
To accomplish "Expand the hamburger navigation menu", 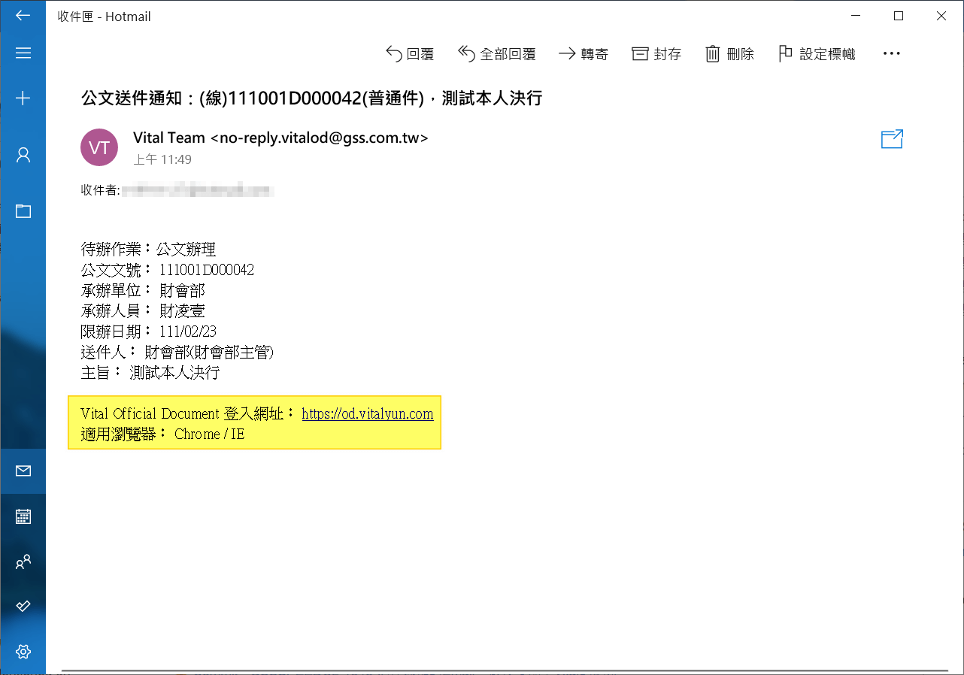I will point(23,53).
